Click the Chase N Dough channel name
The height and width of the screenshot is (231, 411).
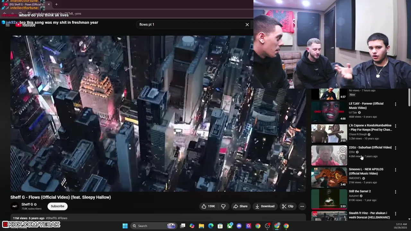pos(358,134)
